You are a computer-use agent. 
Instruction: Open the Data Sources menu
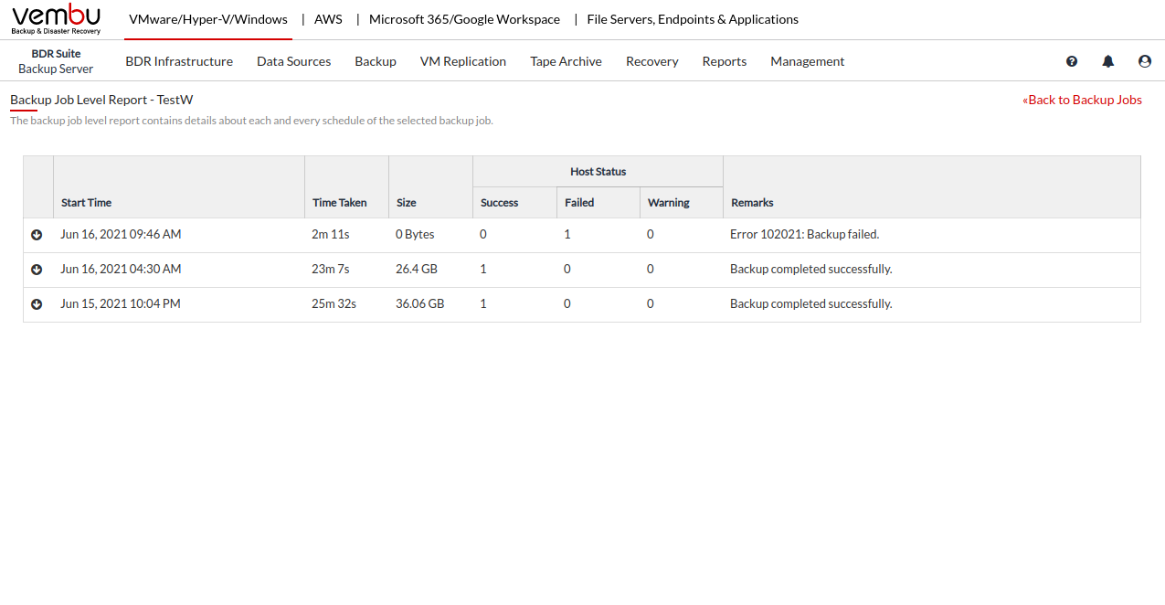click(293, 61)
